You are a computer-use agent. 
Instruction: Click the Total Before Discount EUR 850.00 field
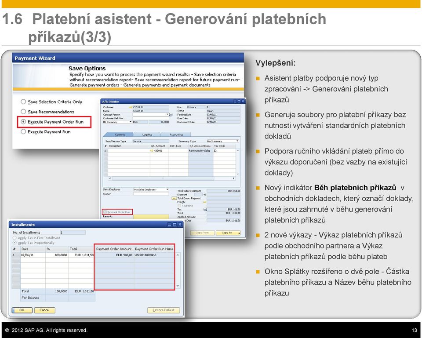coord(223,191)
